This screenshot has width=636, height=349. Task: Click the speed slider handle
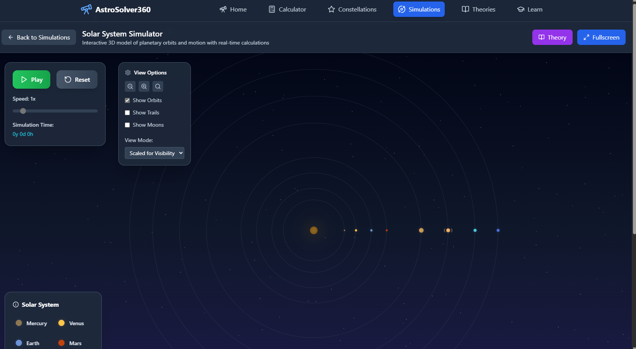(23, 111)
